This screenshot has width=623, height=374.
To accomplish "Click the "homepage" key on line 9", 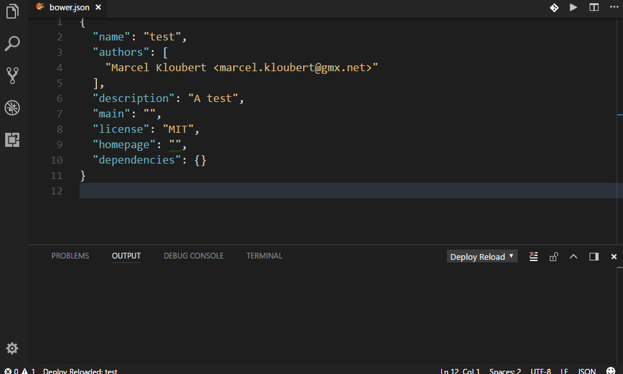I will [124, 145].
